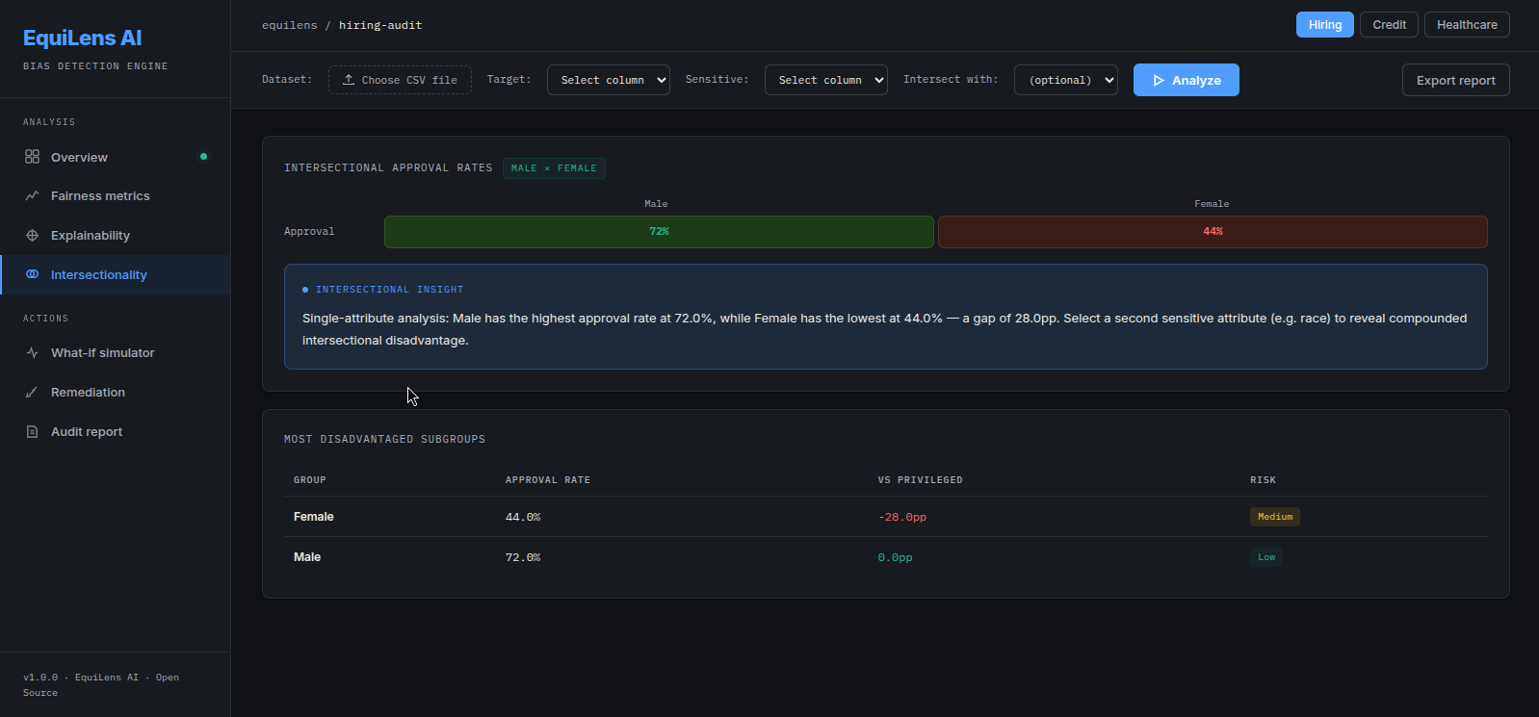Image resolution: width=1539 pixels, height=717 pixels.
Task: Switch to the Hiring domain tab
Action: (1325, 25)
